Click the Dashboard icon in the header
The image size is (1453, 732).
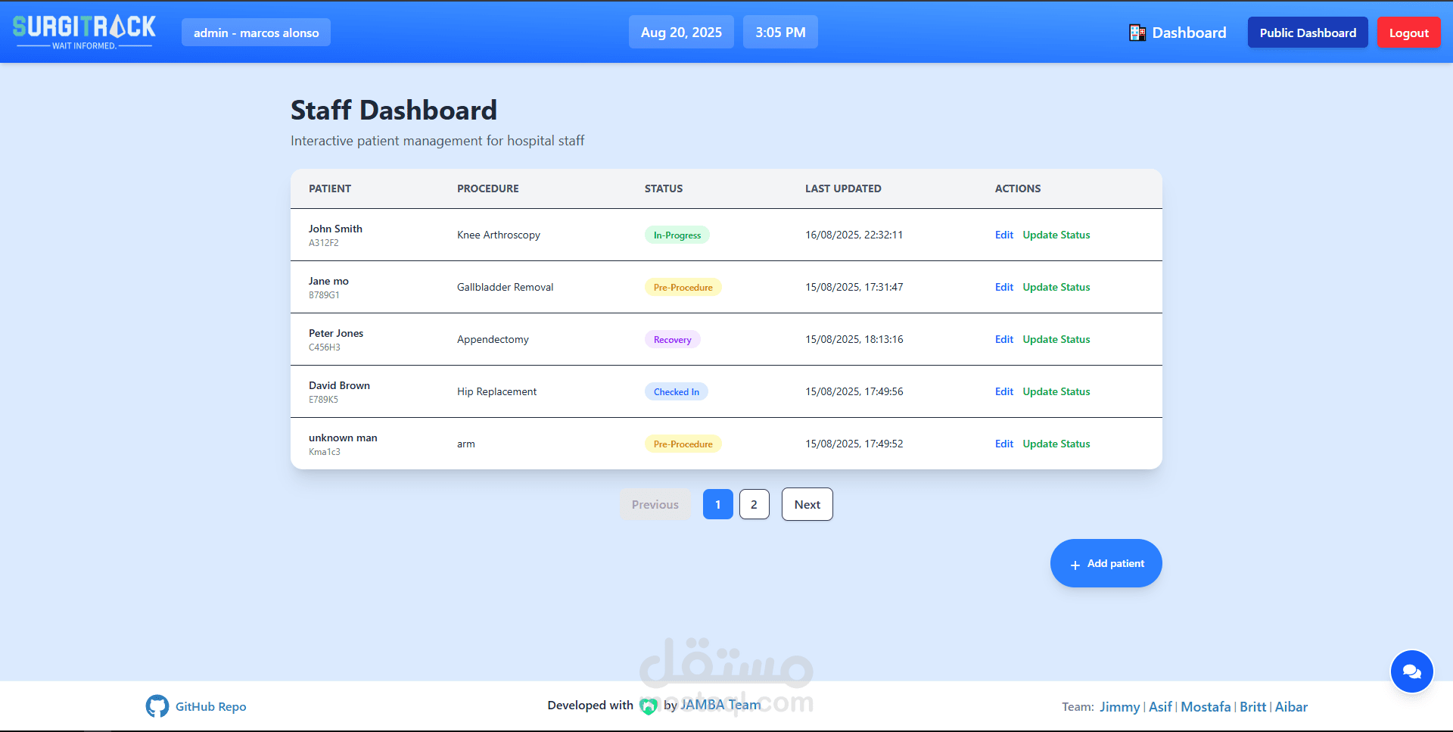click(x=1137, y=32)
